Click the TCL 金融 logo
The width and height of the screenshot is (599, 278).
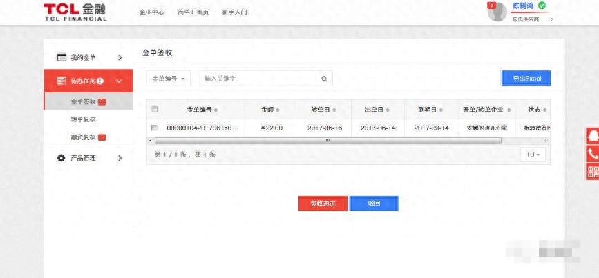(75, 12)
